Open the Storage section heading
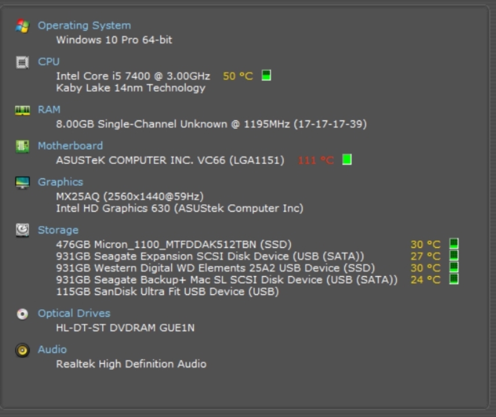The image size is (496, 417). 58,230
